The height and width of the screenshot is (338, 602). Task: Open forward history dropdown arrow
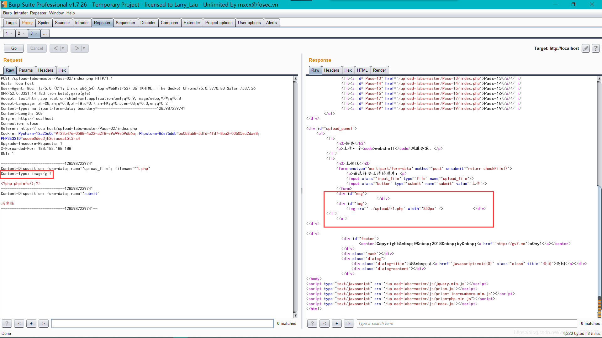click(x=84, y=48)
